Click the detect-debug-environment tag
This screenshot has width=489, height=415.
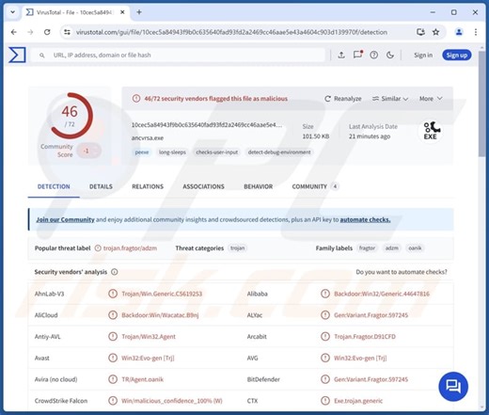click(279, 152)
